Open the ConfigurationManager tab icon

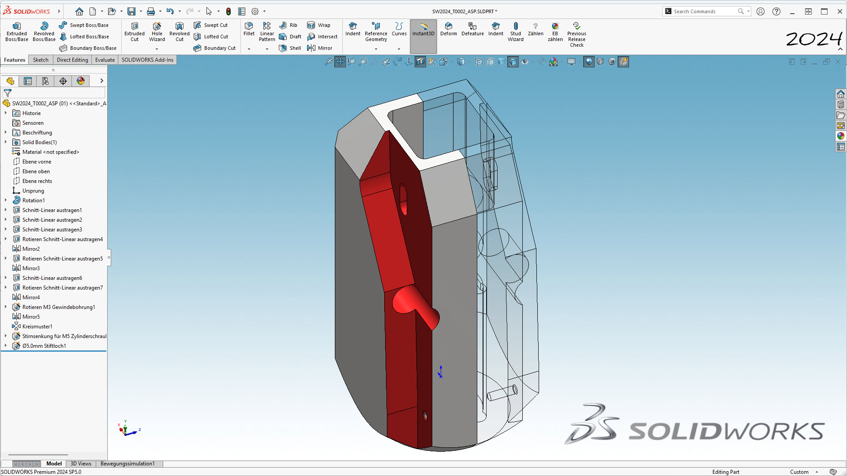point(45,81)
